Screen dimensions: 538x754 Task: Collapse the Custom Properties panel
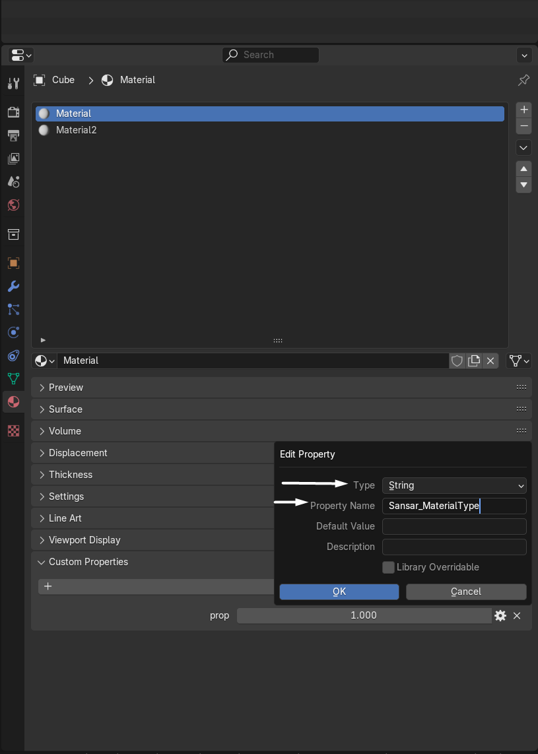point(88,562)
